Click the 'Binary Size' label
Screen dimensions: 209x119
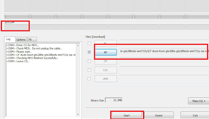[97, 101]
